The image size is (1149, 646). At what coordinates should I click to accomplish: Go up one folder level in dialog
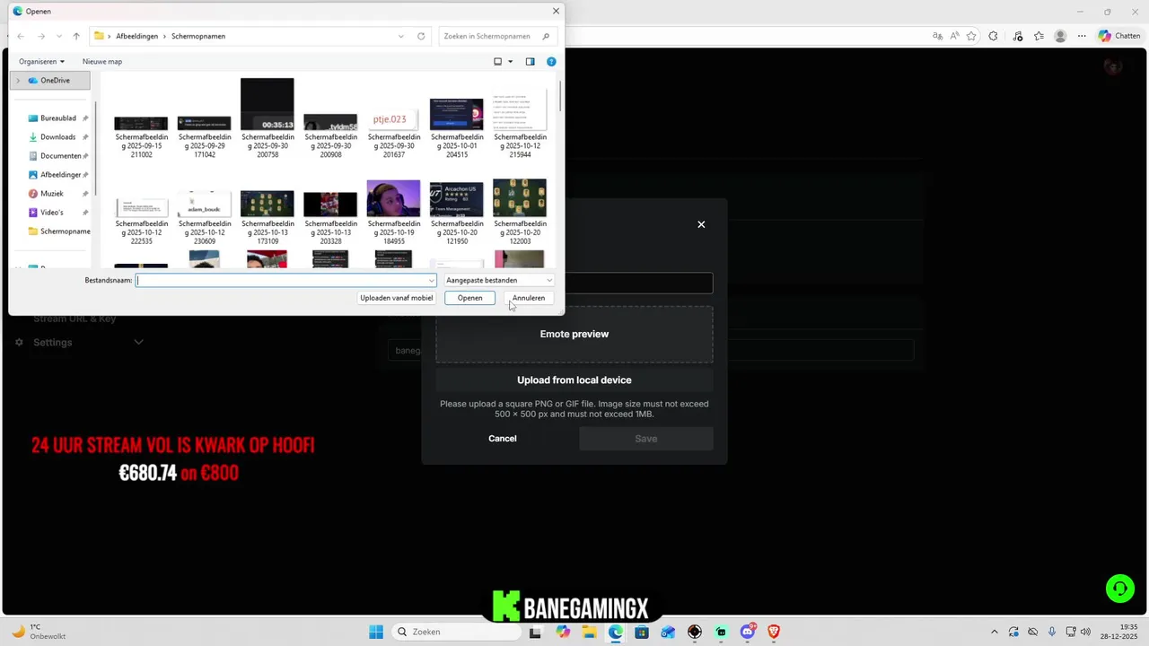(76, 36)
